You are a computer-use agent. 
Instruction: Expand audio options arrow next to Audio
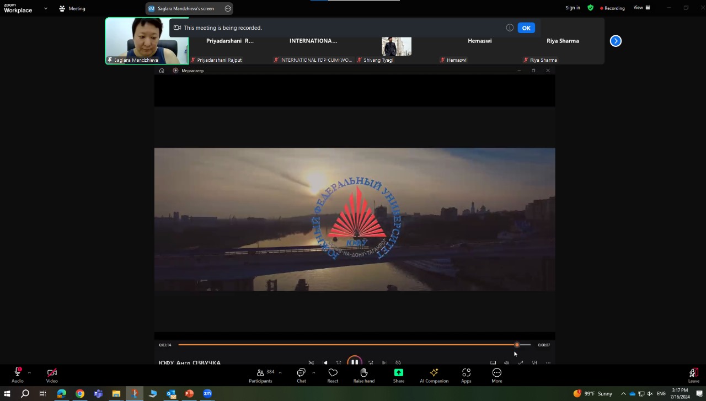[29, 372]
